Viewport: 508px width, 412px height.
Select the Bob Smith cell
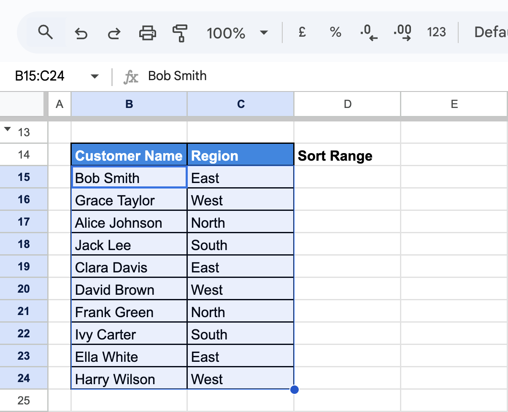(129, 177)
